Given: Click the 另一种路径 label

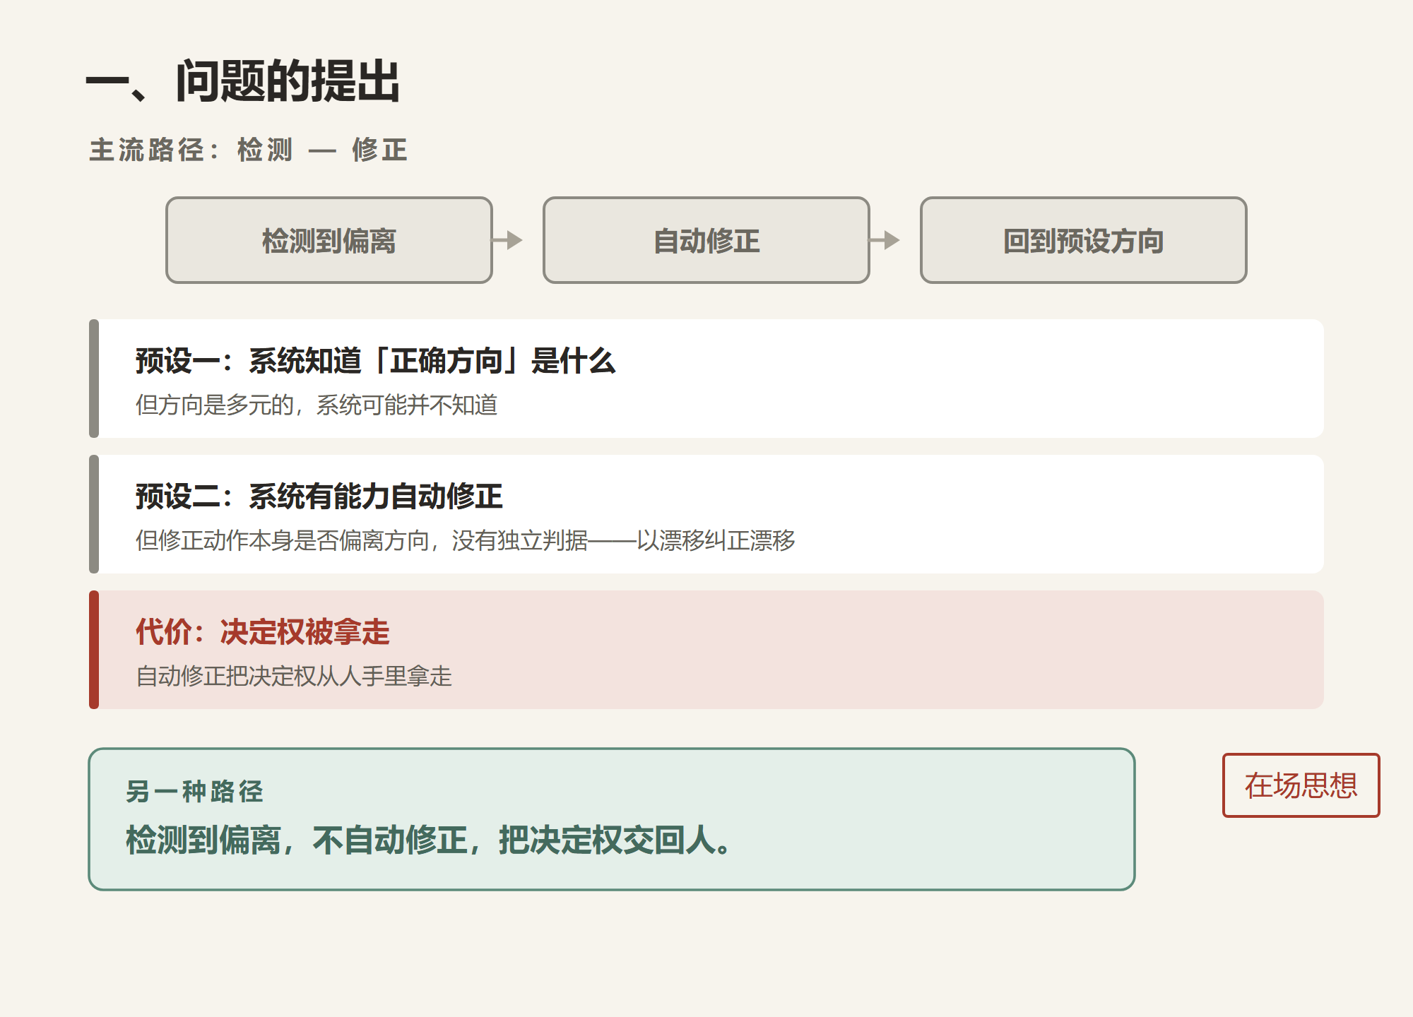Looking at the screenshot, I should 194,792.
